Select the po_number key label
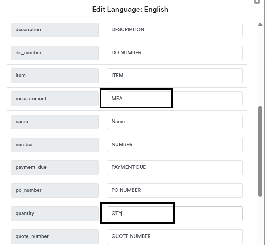 click(54, 190)
